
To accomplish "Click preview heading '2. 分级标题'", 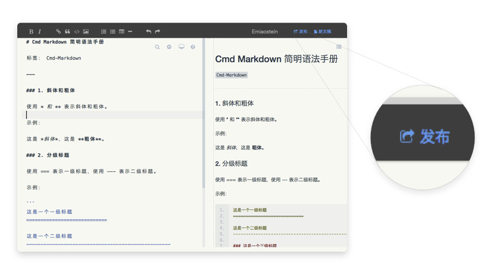I will click(x=231, y=164).
